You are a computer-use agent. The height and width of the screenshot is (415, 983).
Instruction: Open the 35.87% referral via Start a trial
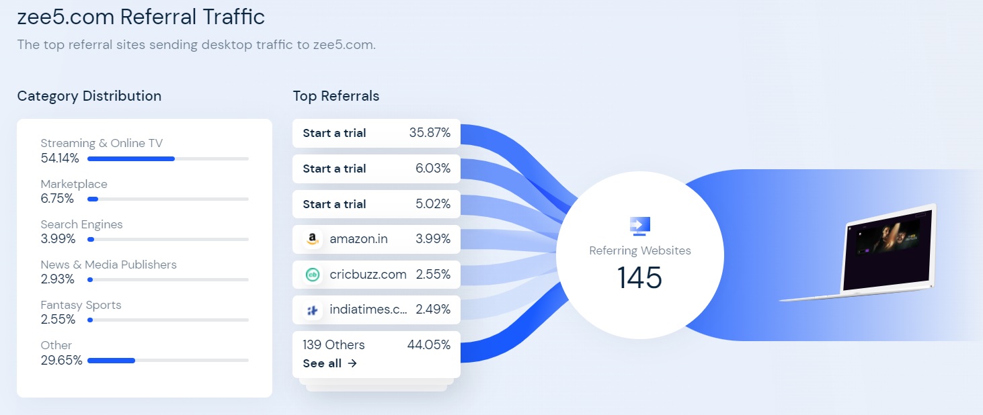[x=376, y=133]
